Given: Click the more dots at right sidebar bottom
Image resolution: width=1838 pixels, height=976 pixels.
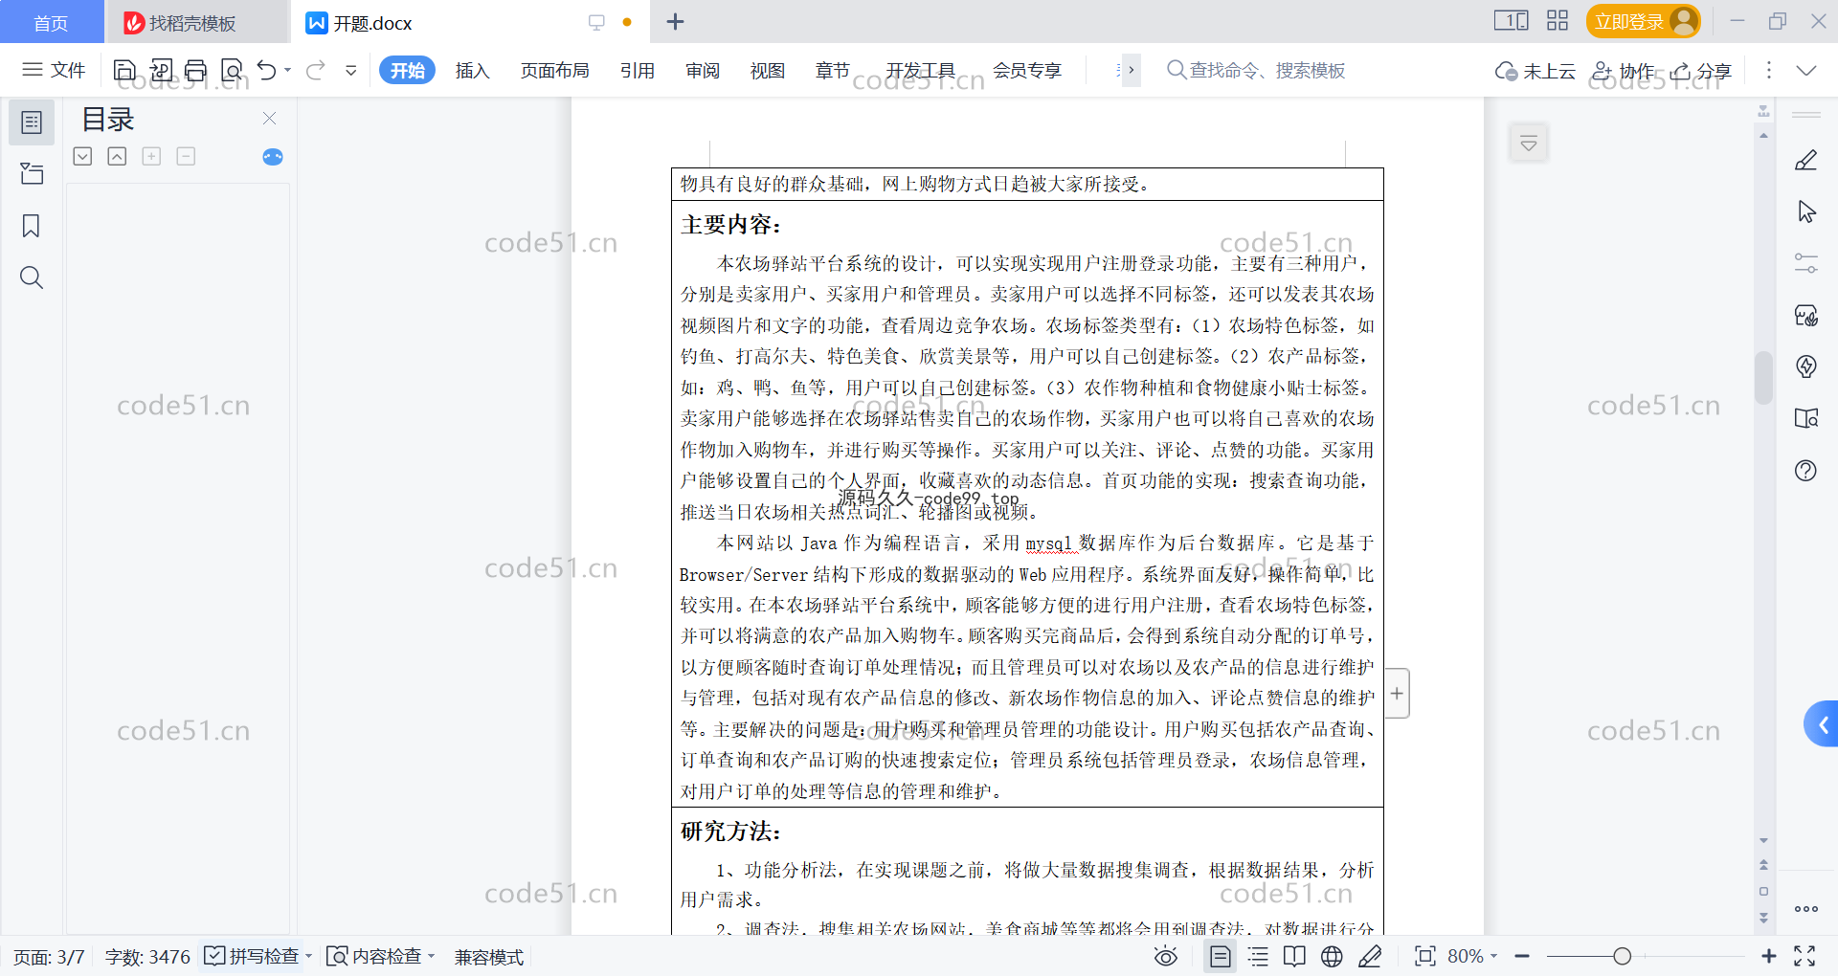Looking at the screenshot, I should (x=1806, y=909).
